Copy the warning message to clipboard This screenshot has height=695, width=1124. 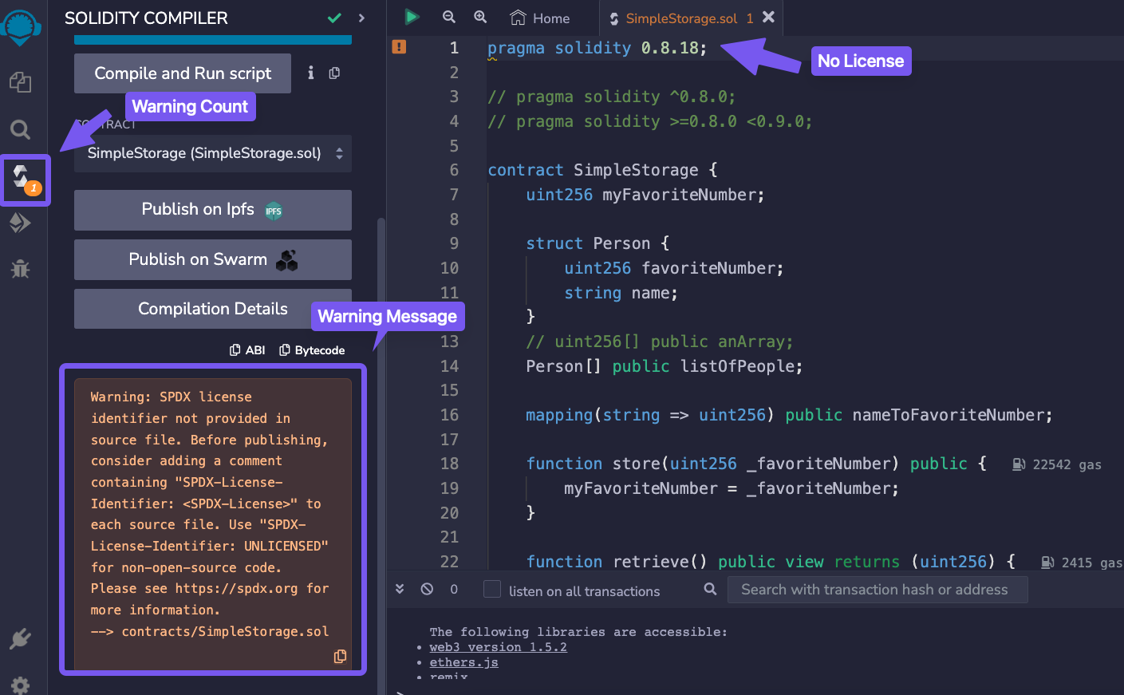340,656
